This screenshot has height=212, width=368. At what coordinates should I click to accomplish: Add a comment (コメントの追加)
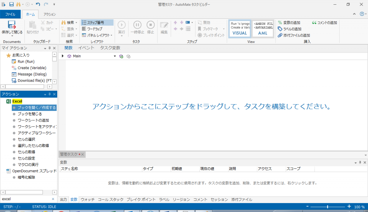coord(325,23)
